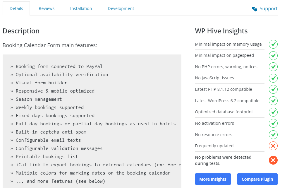Click the X icon beside Frequently updated

pos(273,146)
